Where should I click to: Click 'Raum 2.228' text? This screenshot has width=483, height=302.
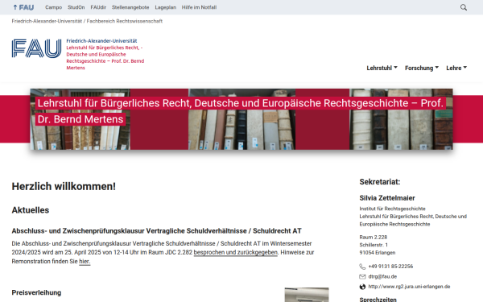374,238
